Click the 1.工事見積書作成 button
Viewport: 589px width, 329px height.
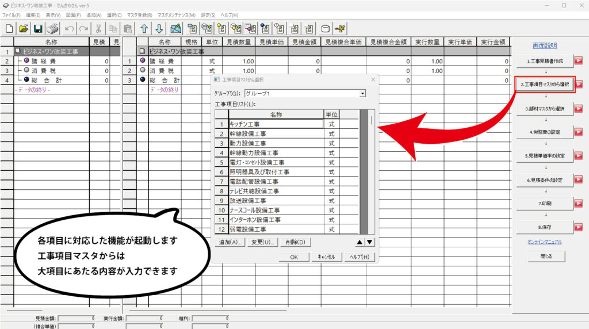pos(545,61)
